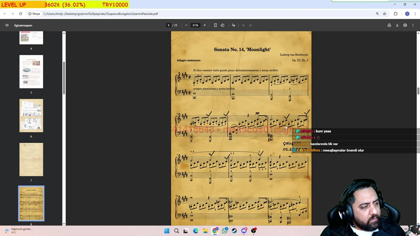Toggle the PDF sidebar menu icon

(x=7, y=25)
